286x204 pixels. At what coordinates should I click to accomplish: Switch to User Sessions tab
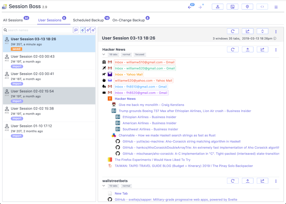[x=50, y=20]
